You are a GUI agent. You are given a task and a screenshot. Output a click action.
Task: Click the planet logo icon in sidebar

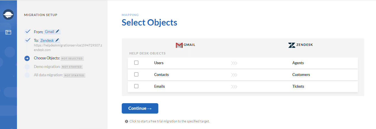(8, 15)
